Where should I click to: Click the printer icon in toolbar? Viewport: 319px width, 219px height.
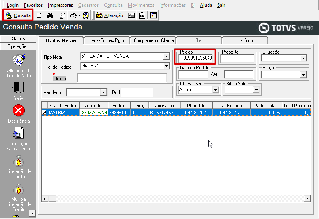pos(73,15)
